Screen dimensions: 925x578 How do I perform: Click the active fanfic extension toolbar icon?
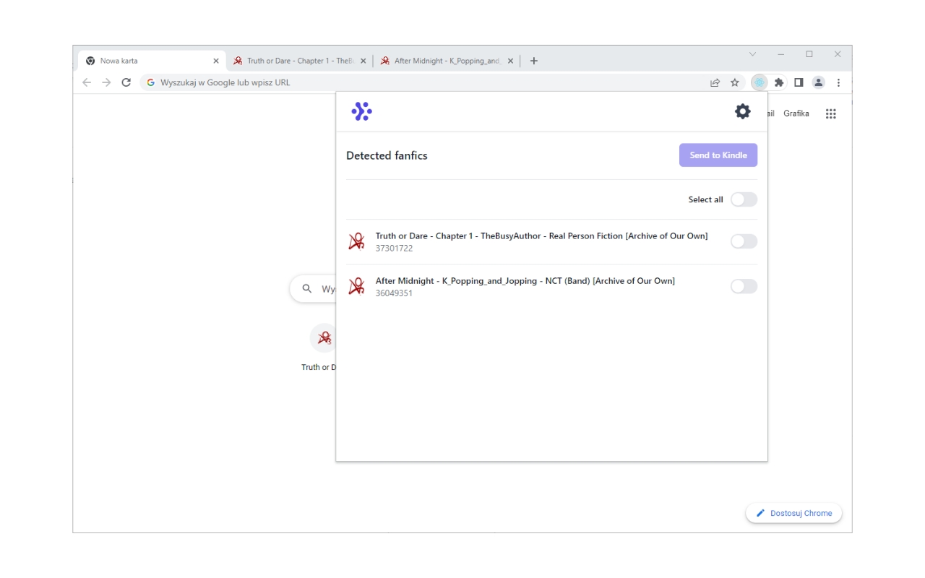[760, 82]
